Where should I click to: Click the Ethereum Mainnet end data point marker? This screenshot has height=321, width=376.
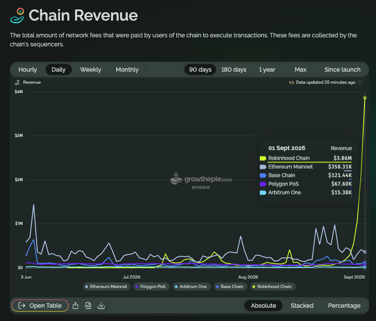365,252
